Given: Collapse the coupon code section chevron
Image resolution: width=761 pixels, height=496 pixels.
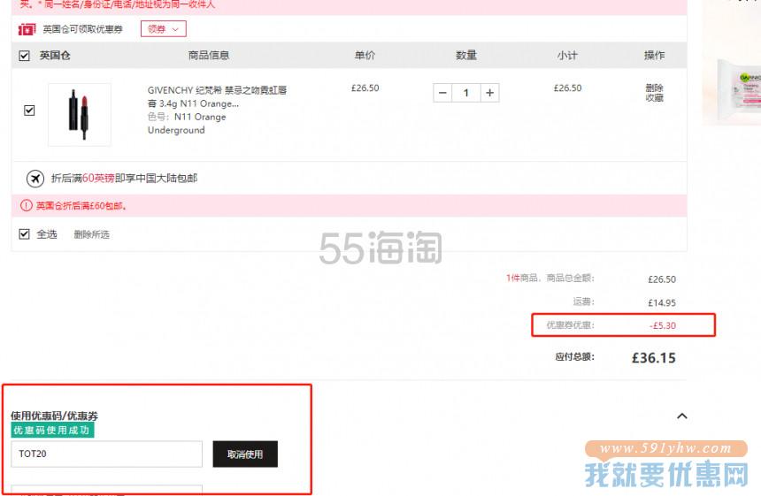Looking at the screenshot, I should (x=682, y=416).
